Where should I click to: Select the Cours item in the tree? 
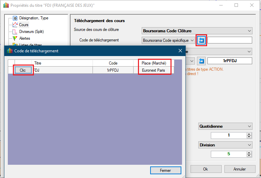24,25
